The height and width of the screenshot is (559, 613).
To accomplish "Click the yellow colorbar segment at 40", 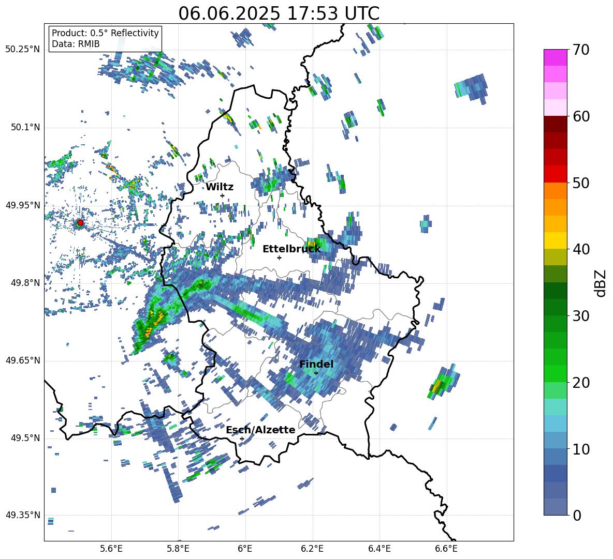I will point(555,240).
